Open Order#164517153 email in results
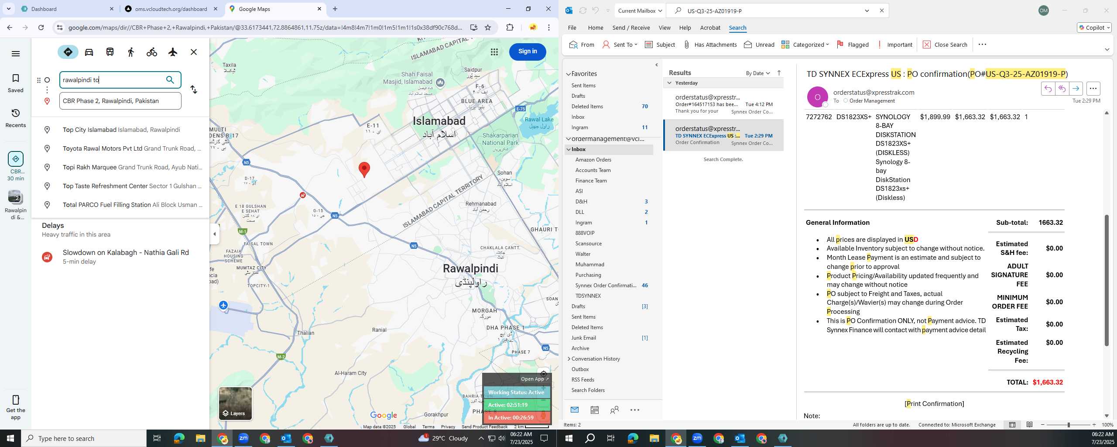 point(723,104)
